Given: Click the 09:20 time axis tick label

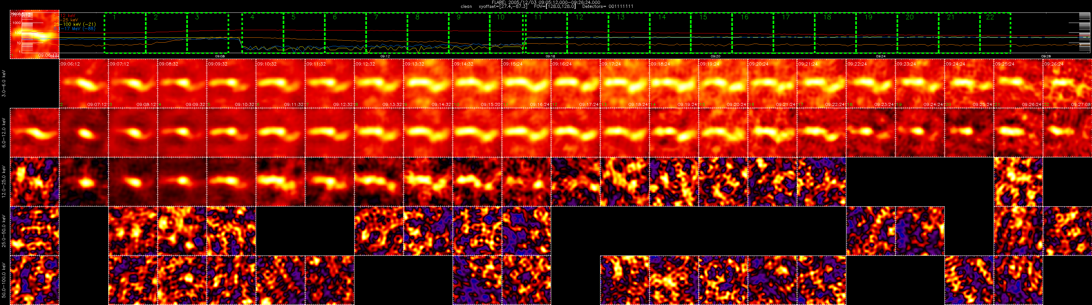Looking at the screenshot, I should pos(716,56).
